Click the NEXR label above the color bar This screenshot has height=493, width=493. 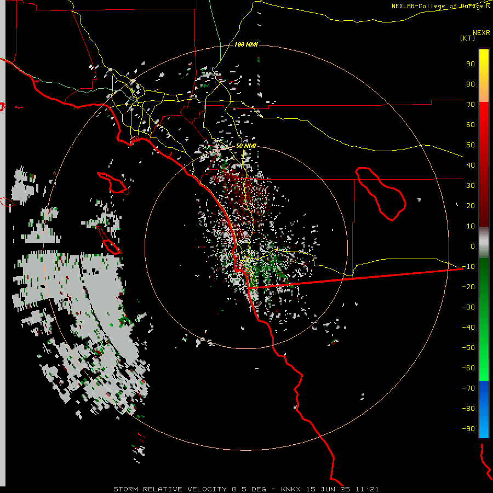(x=481, y=33)
